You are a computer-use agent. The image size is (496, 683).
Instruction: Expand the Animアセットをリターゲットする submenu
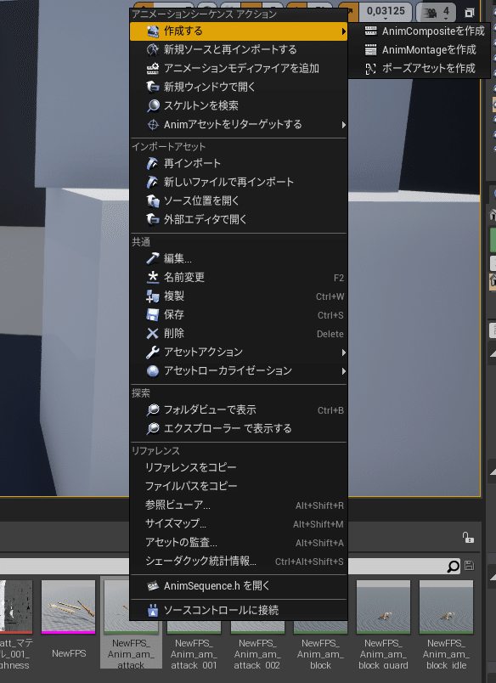[238, 125]
